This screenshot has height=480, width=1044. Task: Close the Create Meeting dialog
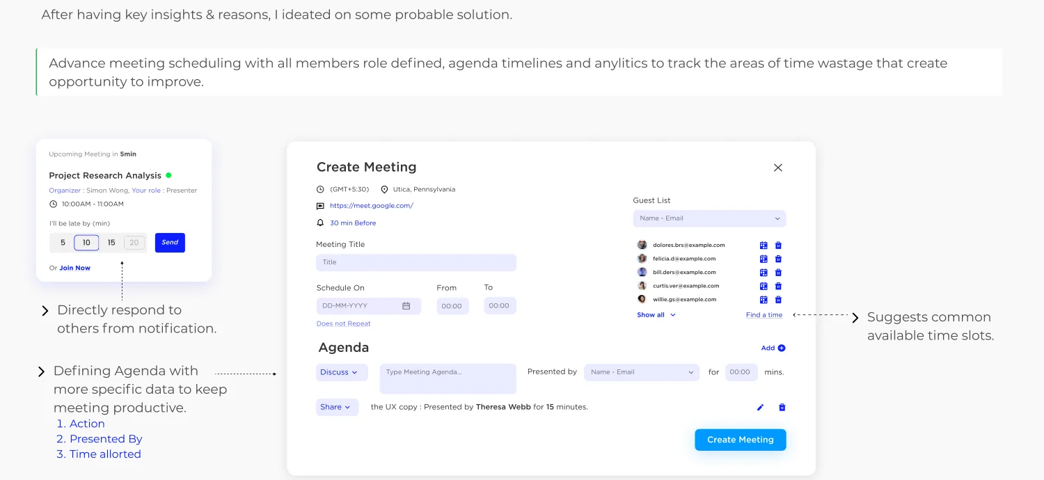(x=778, y=168)
